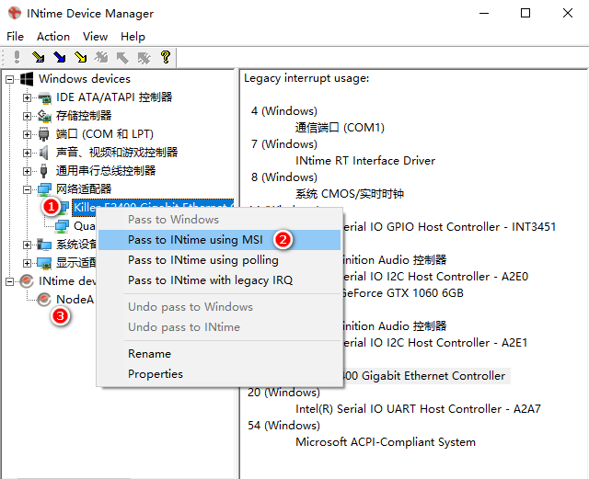Click the Windows devices logo icon

point(27,79)
